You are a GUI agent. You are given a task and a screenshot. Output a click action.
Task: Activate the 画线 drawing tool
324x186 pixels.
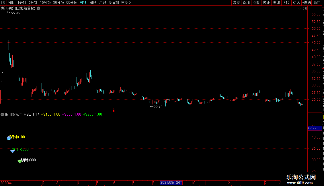(276, 3)
